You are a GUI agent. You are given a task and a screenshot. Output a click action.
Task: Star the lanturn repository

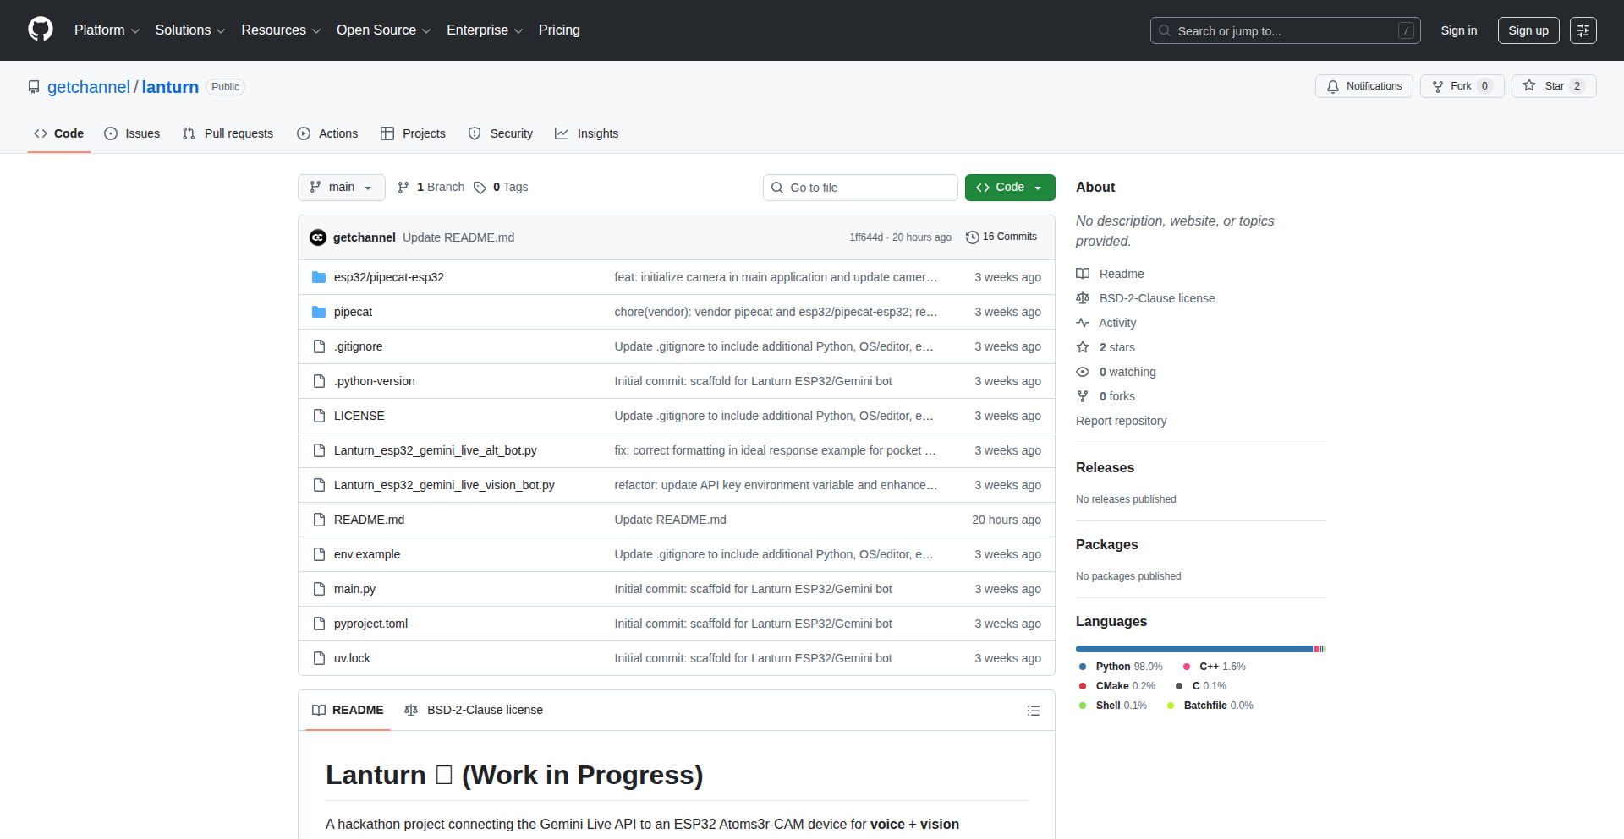[1554, 86]
